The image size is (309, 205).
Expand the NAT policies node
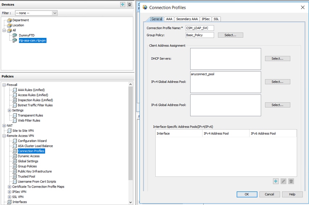pos(4,125)
